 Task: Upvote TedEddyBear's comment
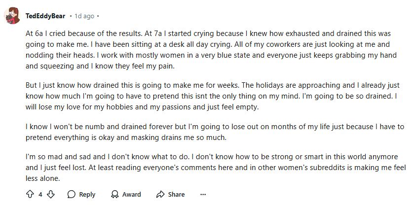[30, 194]
